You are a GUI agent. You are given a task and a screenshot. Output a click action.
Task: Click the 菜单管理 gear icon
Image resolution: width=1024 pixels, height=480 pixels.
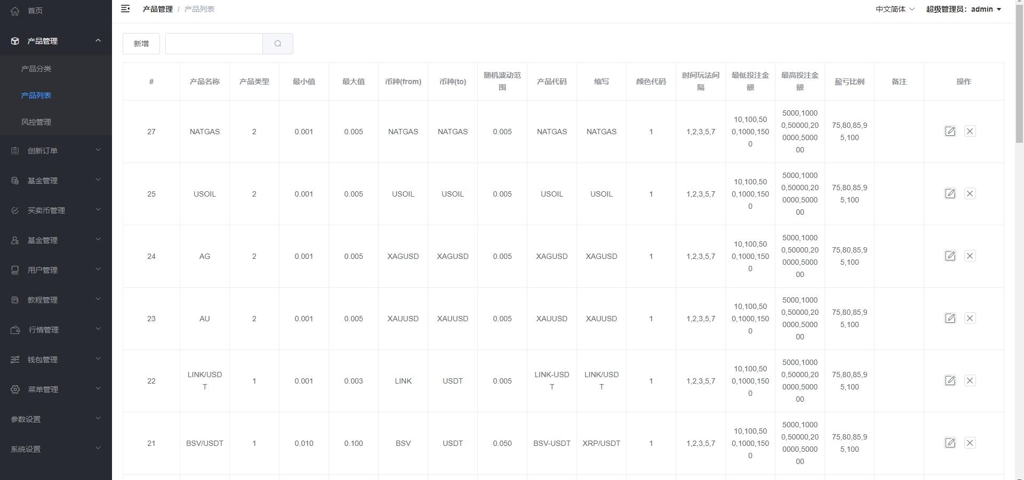coord(15,389)
